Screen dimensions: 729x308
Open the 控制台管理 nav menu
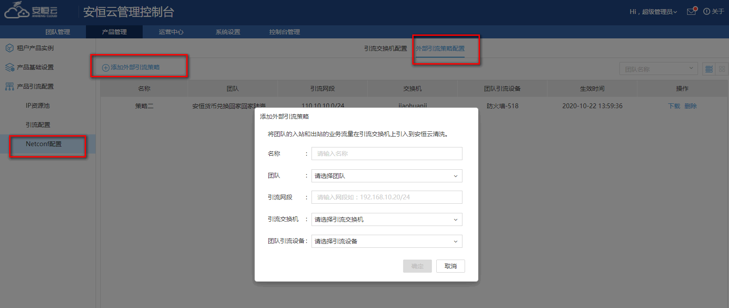click(284, 32)
